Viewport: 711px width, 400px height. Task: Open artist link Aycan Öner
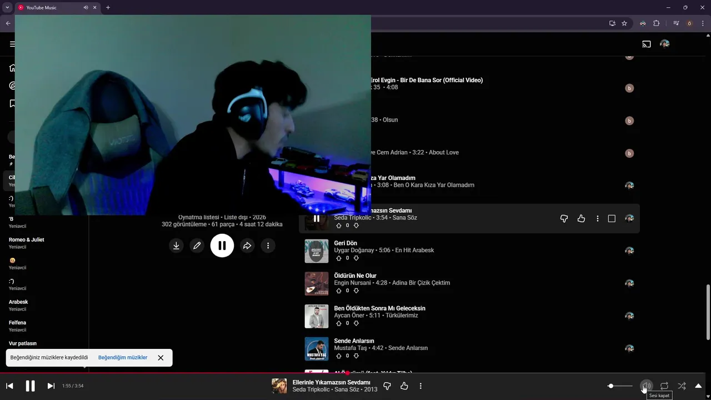click(x=349, y=316)
